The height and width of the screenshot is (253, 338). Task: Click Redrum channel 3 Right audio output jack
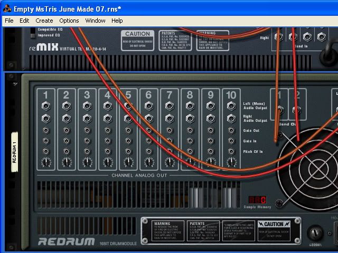click(87, 119)
